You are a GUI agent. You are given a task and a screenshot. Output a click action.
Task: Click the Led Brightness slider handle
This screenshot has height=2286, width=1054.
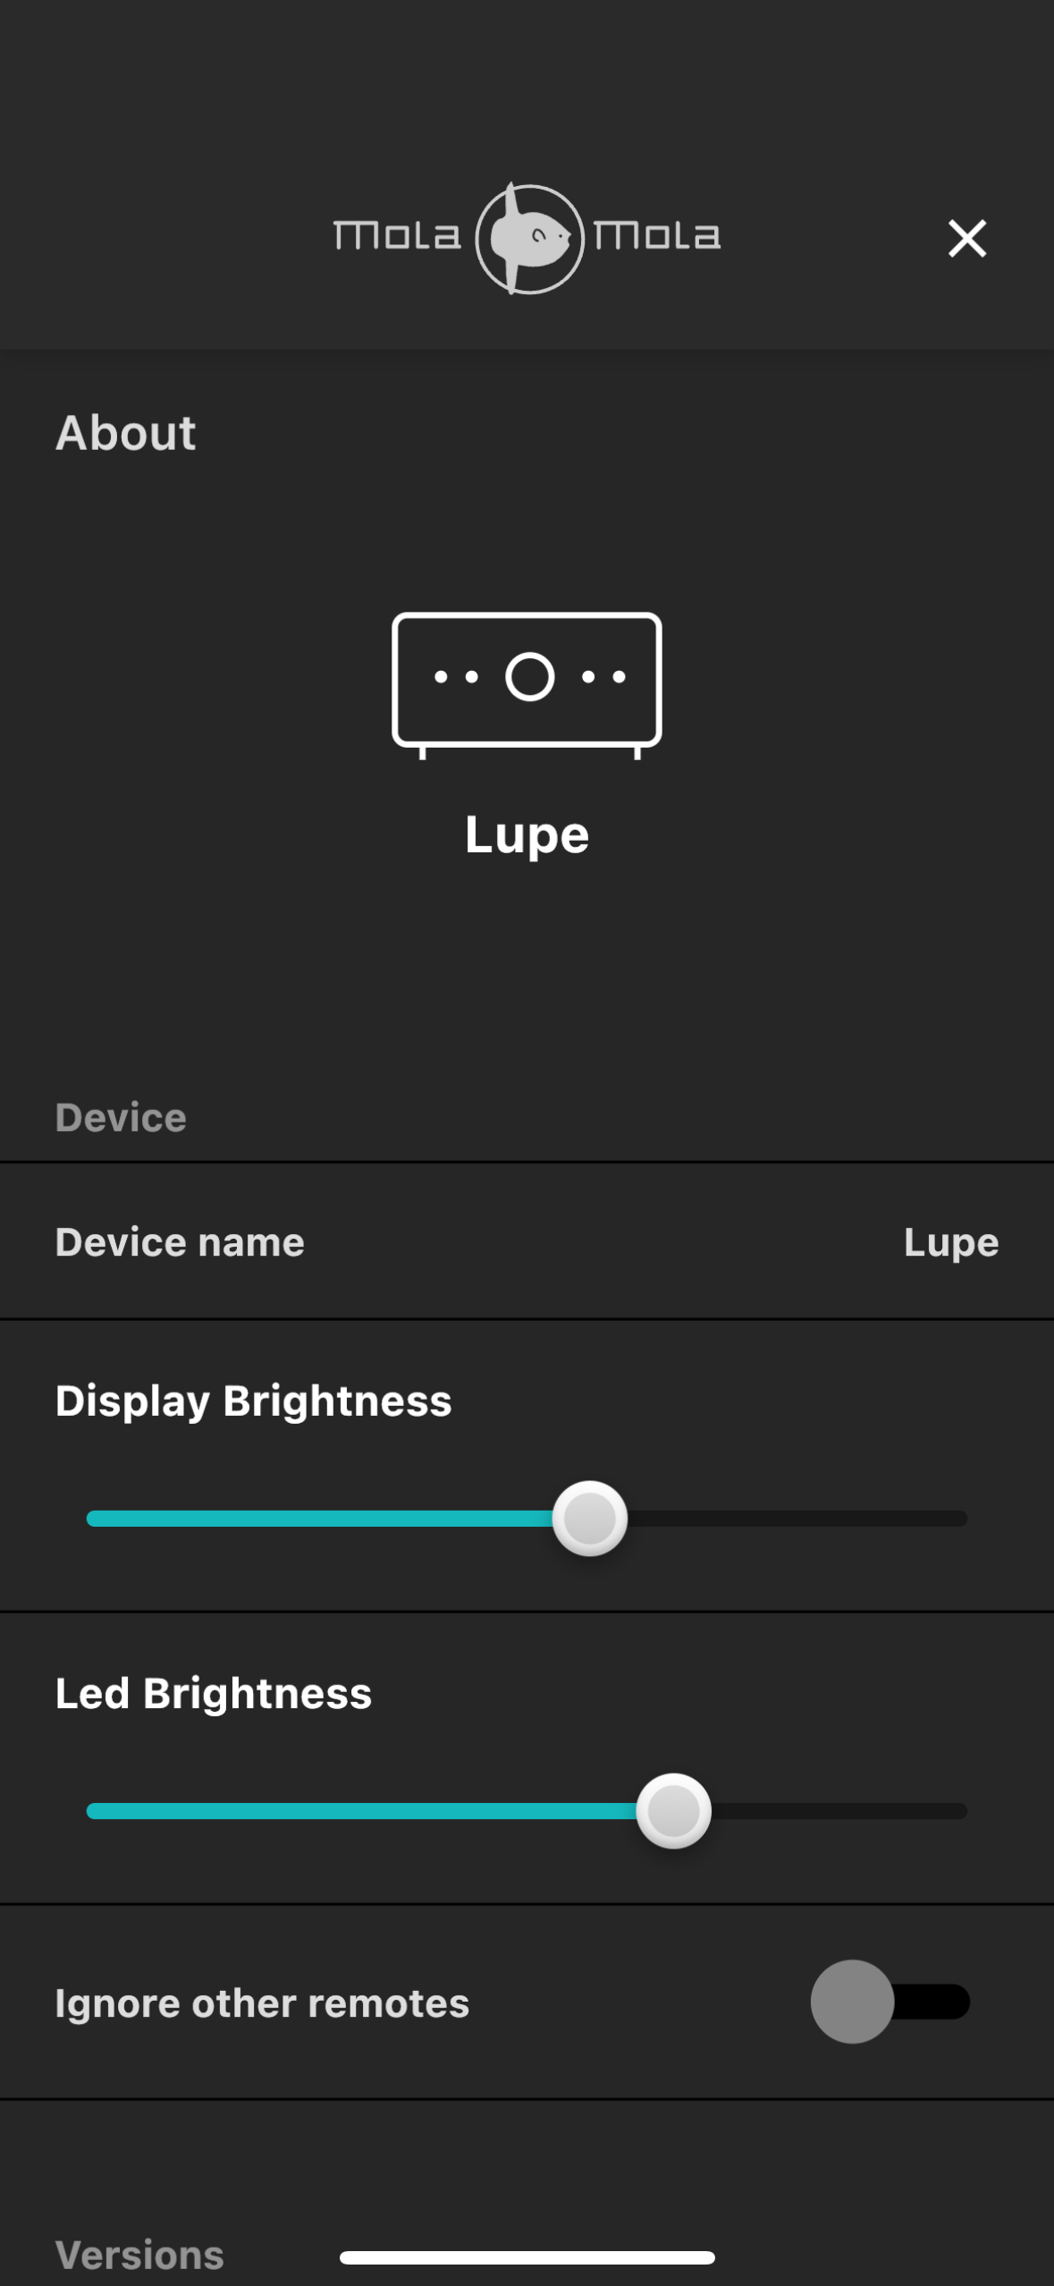[x=673, y=1811]
